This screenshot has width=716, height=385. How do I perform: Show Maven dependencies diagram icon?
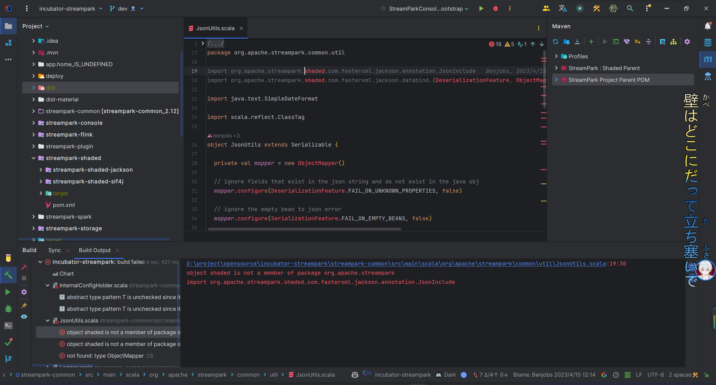[673, 42]
